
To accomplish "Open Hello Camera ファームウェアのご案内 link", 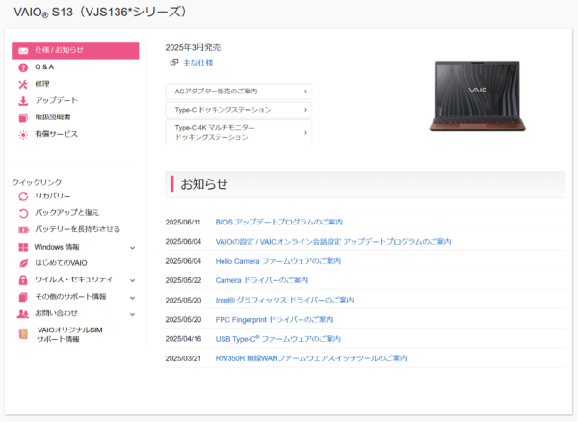I will tap(278, 261).
